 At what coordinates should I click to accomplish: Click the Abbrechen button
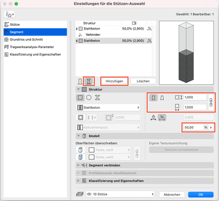point(172,194)
